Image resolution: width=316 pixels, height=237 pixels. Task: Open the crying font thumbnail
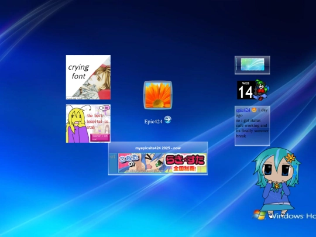click(88, 77)
